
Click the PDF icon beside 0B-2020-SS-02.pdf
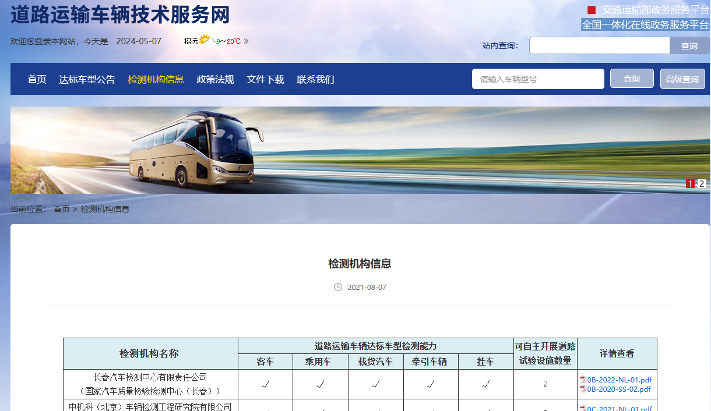pyautogui.click(x=582, y=389)
